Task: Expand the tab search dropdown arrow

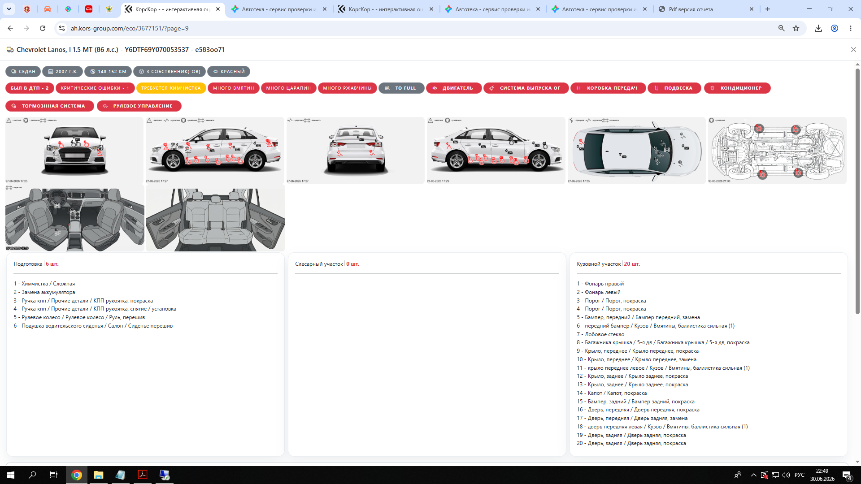Action: tap(9, 9)
